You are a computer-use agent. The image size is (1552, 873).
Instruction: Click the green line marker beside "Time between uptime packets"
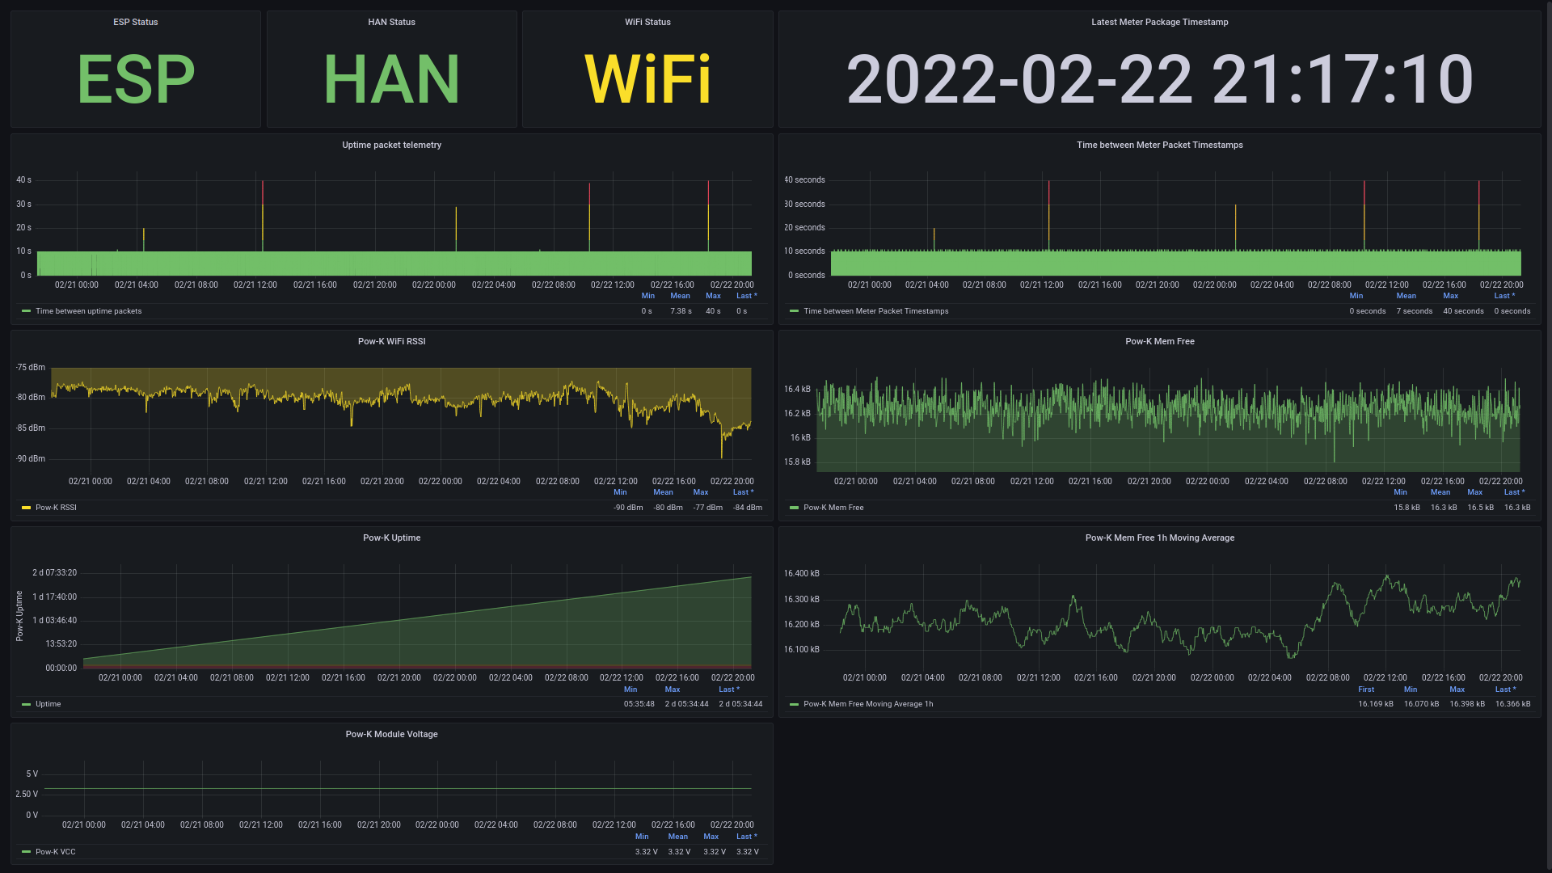(24, 310)
